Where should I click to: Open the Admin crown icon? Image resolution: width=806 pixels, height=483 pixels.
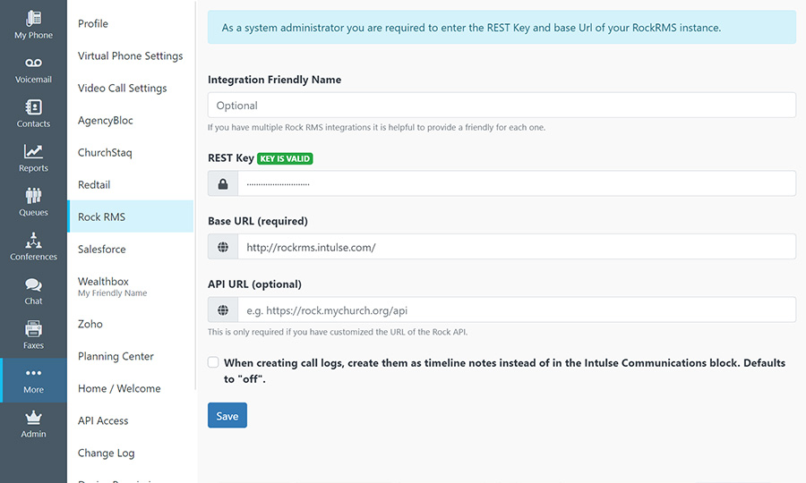pyautogui.click(x=33, y=418)
